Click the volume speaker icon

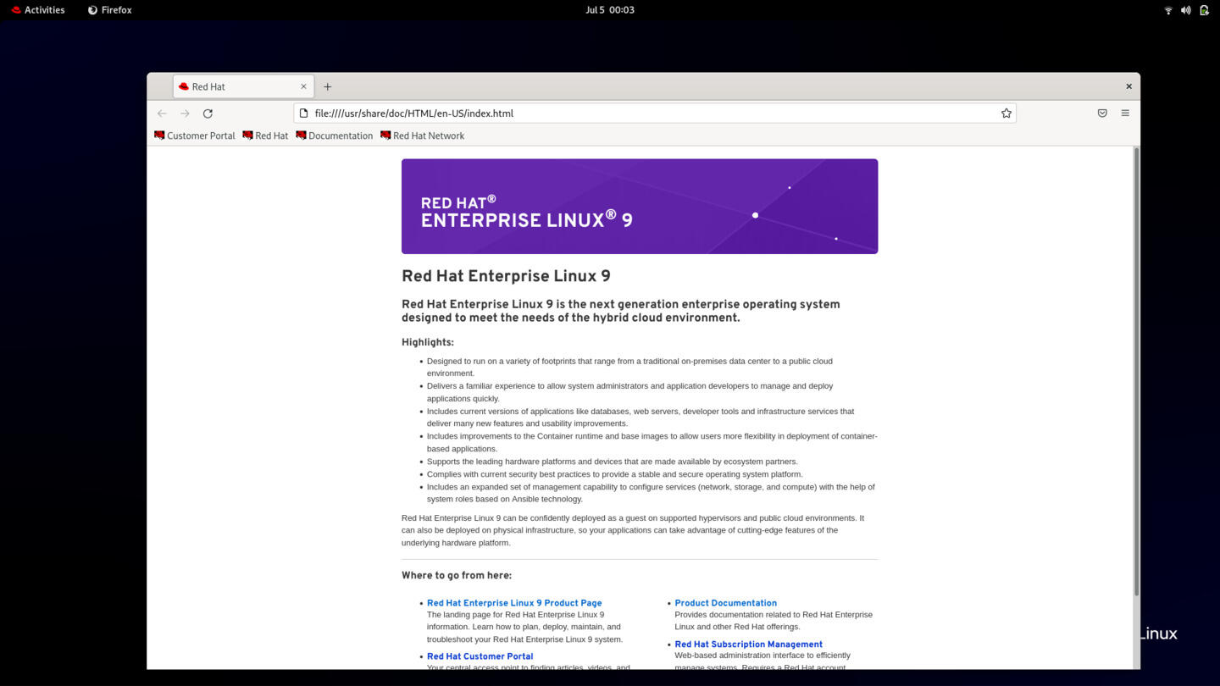pos(1185,10)
